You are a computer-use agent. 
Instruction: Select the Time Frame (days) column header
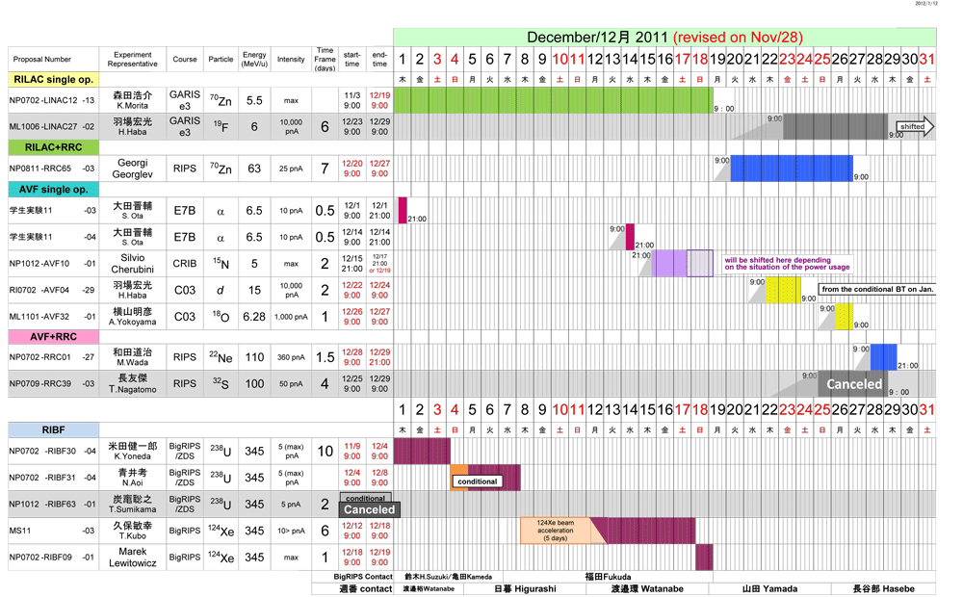click(x=325, y=59)
